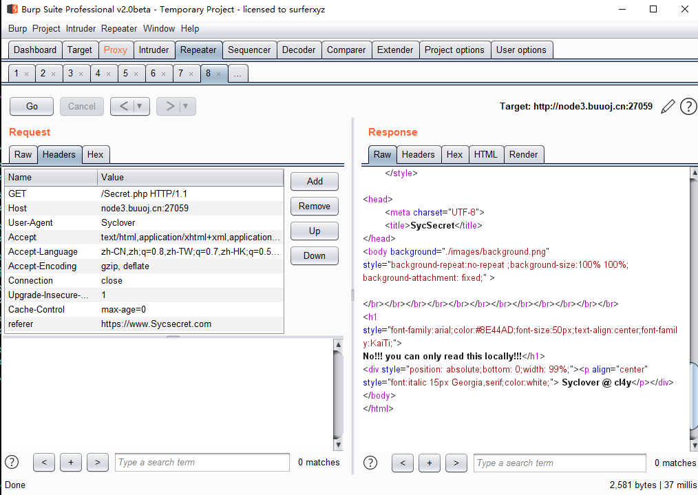698x495 pixels.
Task: Focus the request search term field
Action: coord(202,462)
